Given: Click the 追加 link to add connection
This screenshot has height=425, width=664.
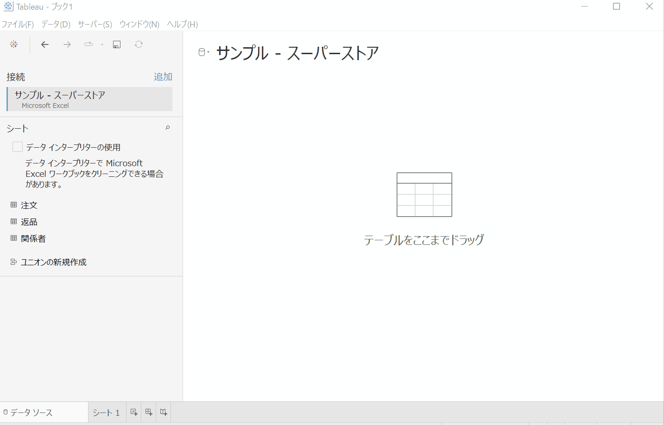Looking at the screenshot, I should pyautogui.click(x=163, y=77).
